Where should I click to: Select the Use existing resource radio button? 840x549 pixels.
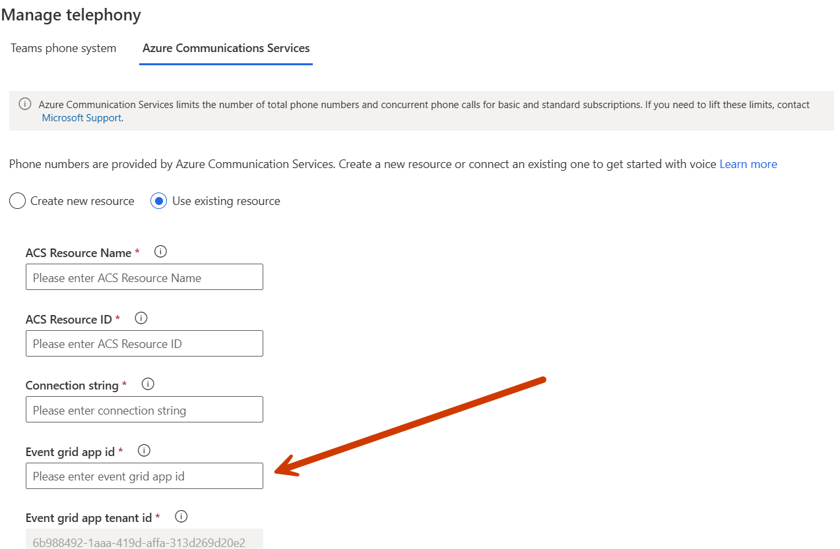coord(158,201)
